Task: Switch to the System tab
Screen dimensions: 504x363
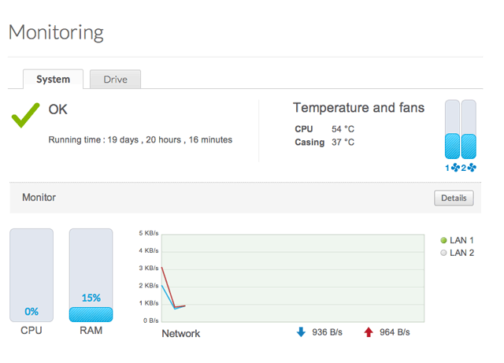Action: pos(54,79)
